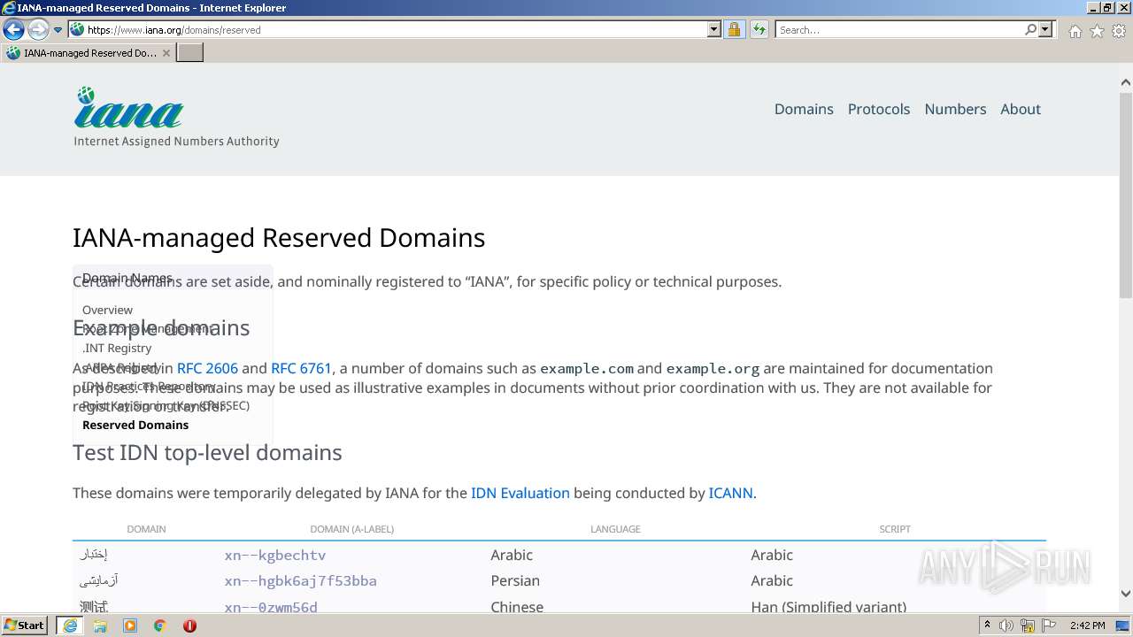Follow the ICANN link
This screenshot has width=1133, height=637.
(730, 493)
